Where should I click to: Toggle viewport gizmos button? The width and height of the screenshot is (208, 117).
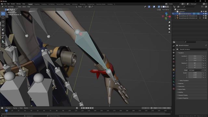[149, 6]
